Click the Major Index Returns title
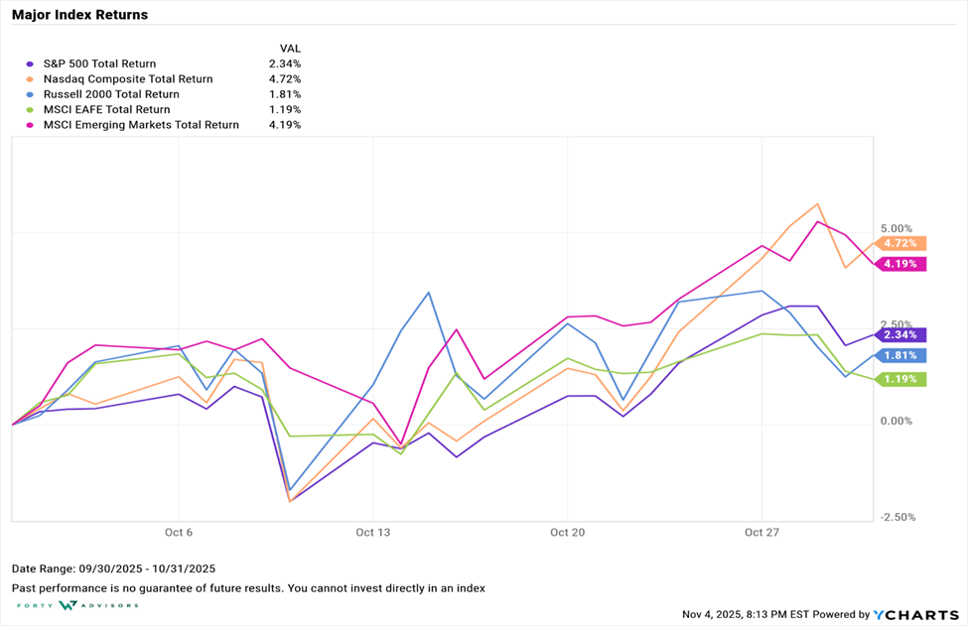The width and height of the screenshot is (968, 626). (x=79, y=15)
